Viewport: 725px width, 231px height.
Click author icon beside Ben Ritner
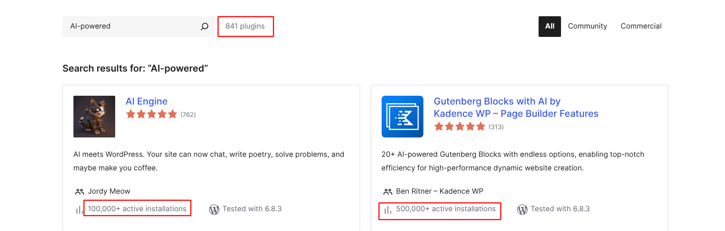(x=388, y=192)
